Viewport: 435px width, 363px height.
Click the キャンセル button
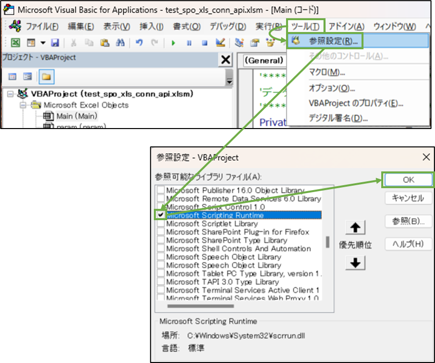coord(408,198)
